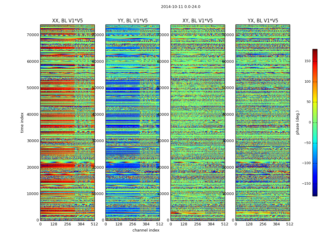322x245 pixels.
Task: Click the colorbar tick label 150
Action: tap(307, 61)
